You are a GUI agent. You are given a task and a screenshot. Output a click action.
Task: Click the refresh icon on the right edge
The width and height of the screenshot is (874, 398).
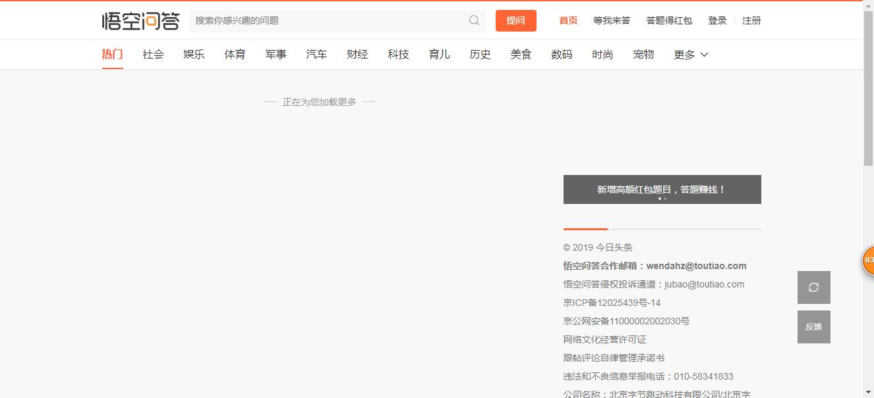(813, 287)
